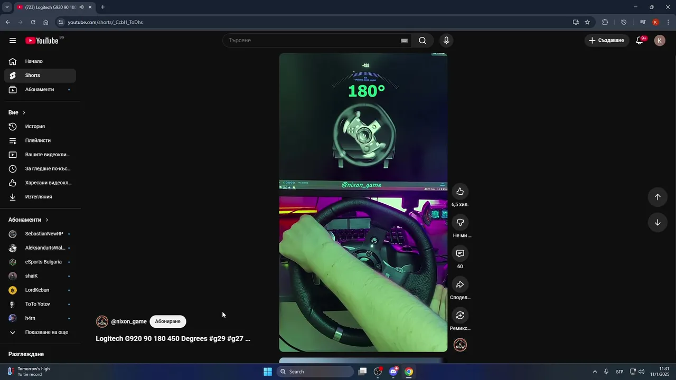Open a new browser tab
This screenshot has height=380, width=676.
(102, 7)
